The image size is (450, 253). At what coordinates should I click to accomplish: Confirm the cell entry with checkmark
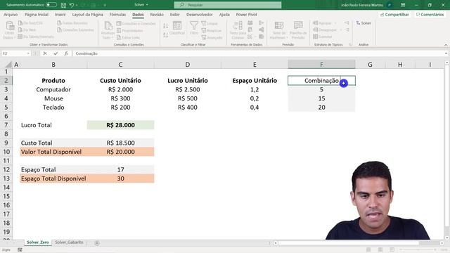pos(56,53)
